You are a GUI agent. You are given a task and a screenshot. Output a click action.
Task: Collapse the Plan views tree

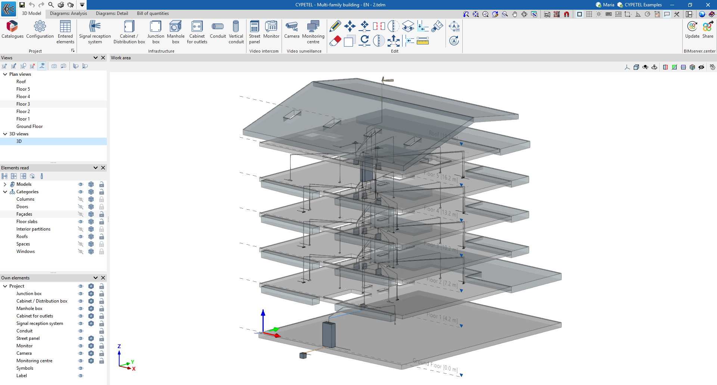5,74
